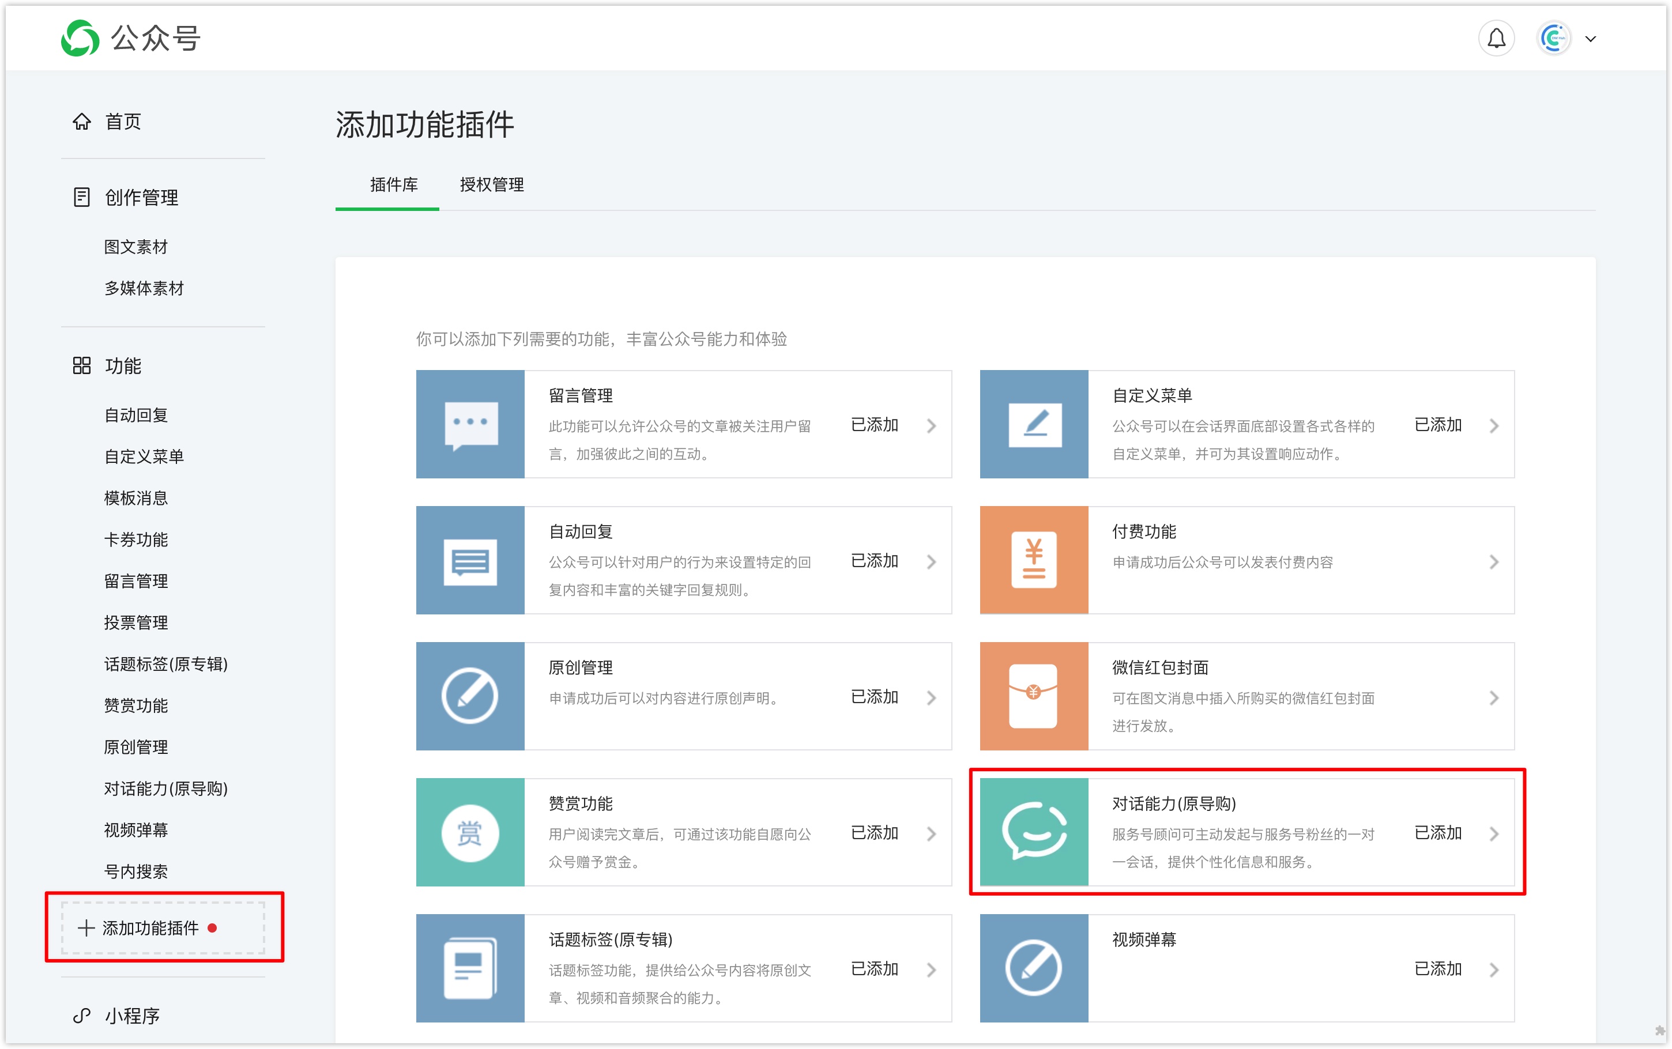The width and height of the screenshot is (1672, 1049).
Task: Click the 创作管理 sidebar heading
Action: click(x=141, y=197)
